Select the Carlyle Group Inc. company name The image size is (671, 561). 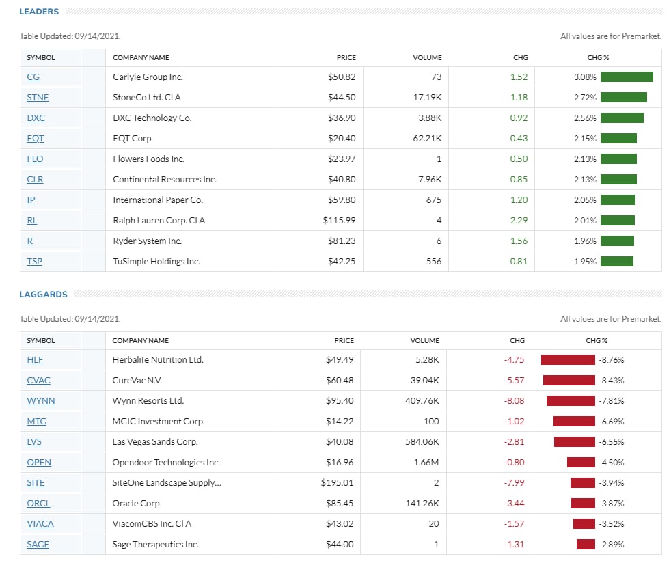(x=148, y=77)
